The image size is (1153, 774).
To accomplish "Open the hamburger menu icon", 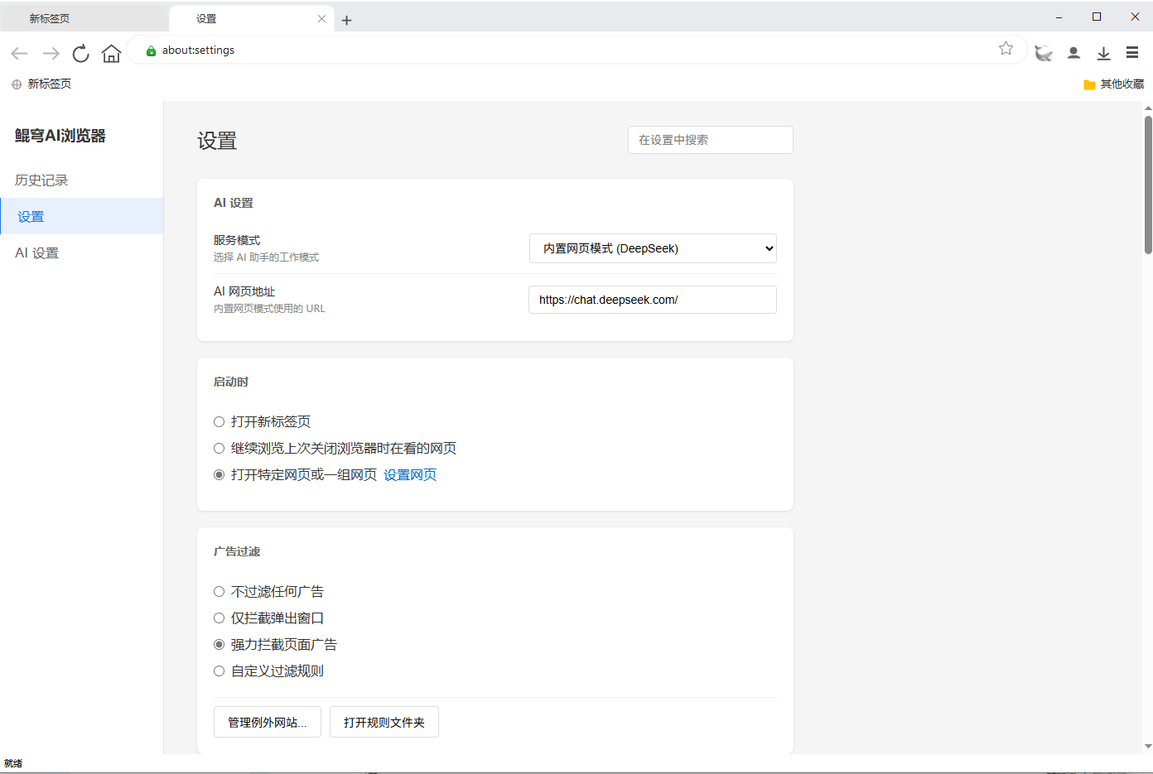I will (x=1132, y=52).
